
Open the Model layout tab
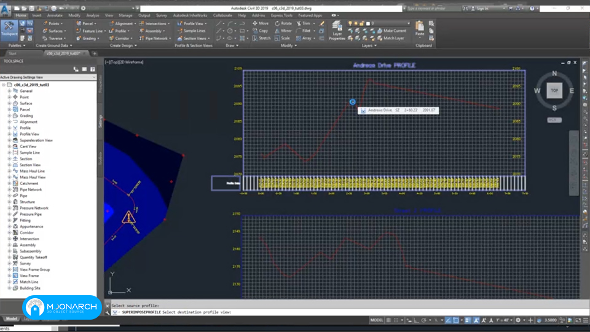click(x=11, y=319)
